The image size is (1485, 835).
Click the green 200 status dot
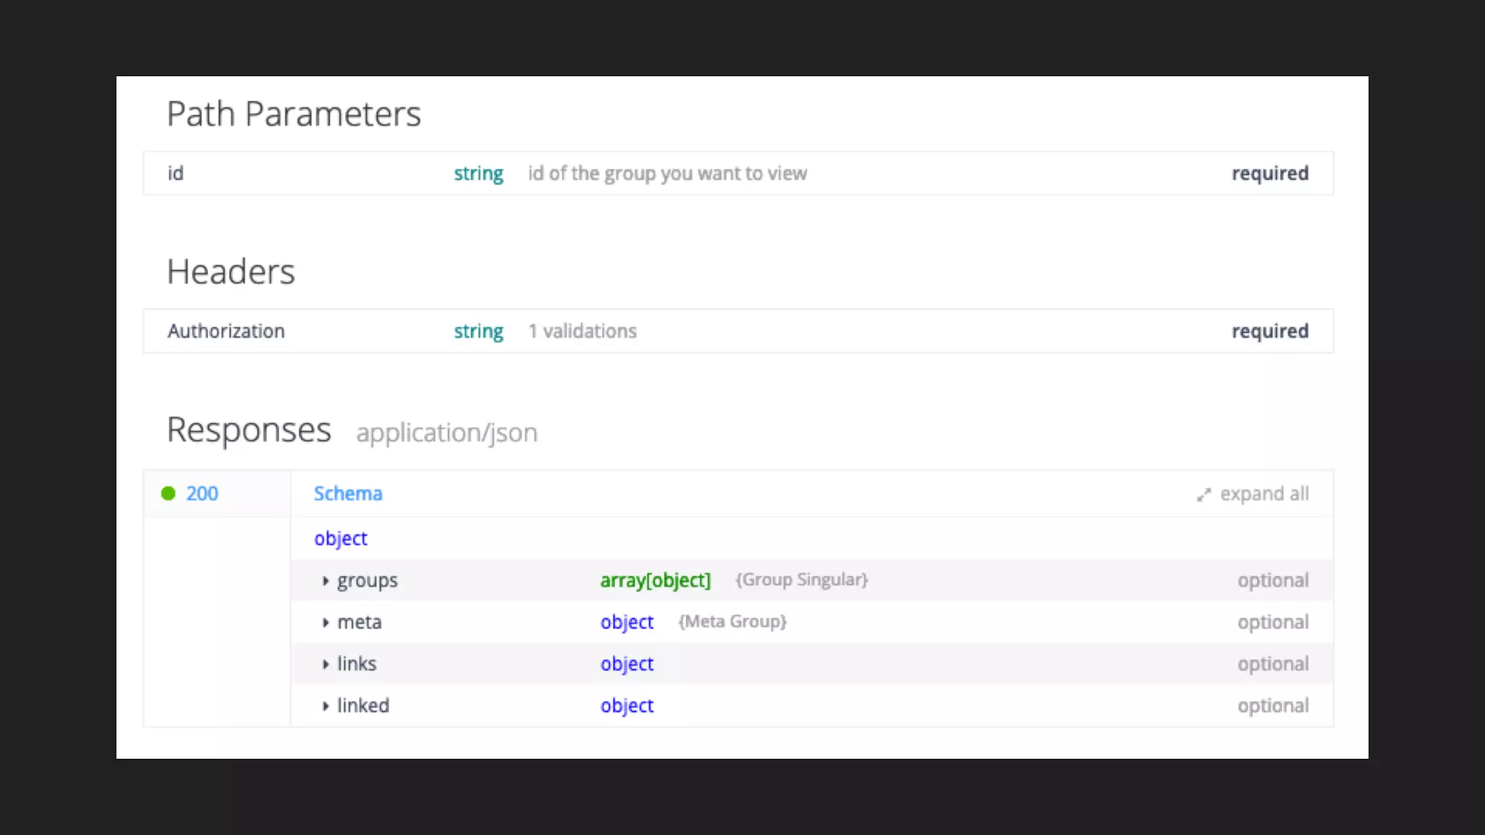click(168, 494)
